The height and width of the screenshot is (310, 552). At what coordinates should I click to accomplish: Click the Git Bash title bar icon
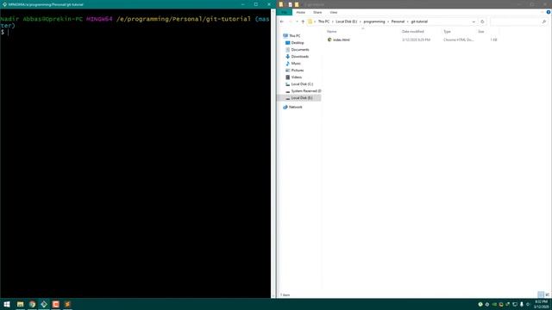4,4
